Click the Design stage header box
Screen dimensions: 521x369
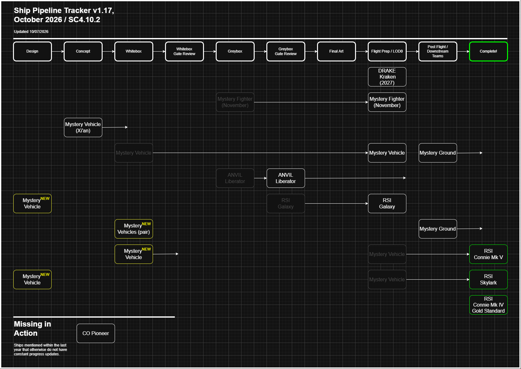point(32,51)
